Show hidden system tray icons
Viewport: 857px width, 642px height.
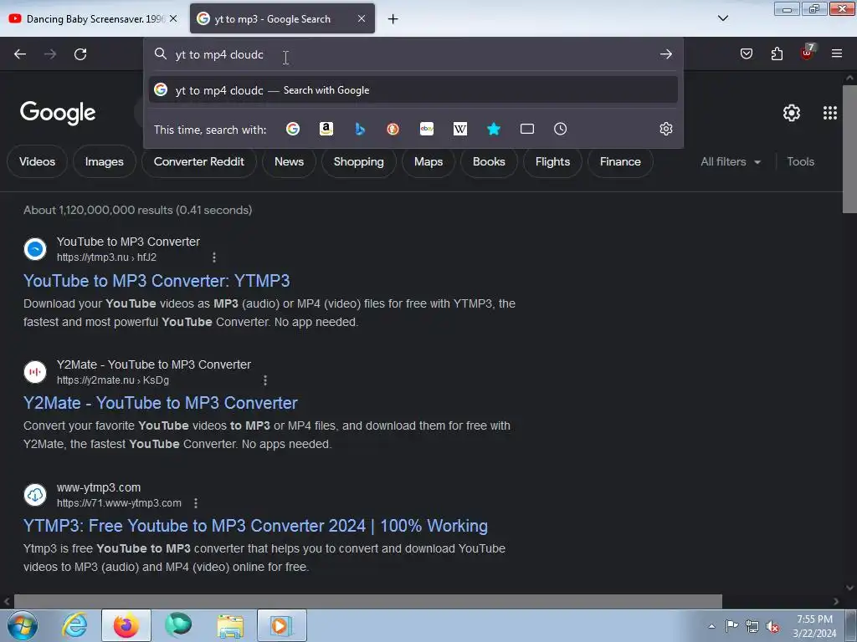pos(711,626)
